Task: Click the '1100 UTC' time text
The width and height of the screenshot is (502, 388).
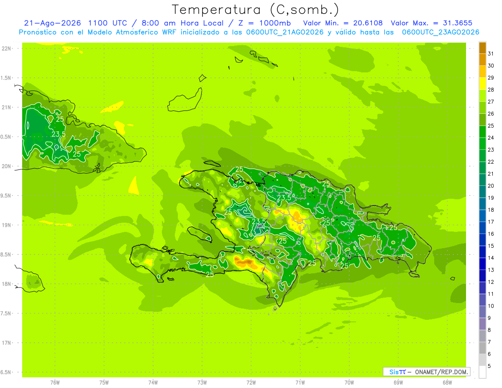Action: [x=108, y=23]
